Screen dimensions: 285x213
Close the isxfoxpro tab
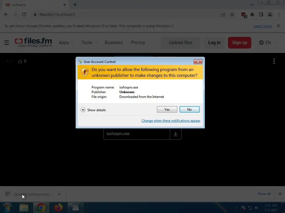pos(64,5)
